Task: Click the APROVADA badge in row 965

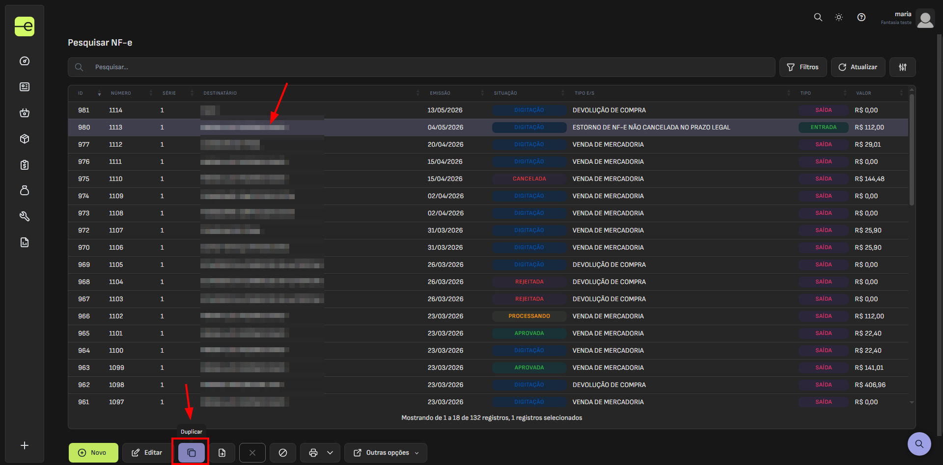Action: click(x=529, y=334)
